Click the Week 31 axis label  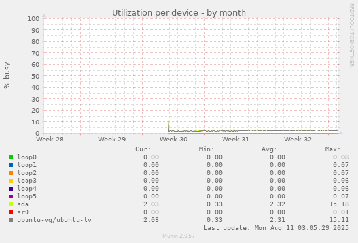point(236,140)
